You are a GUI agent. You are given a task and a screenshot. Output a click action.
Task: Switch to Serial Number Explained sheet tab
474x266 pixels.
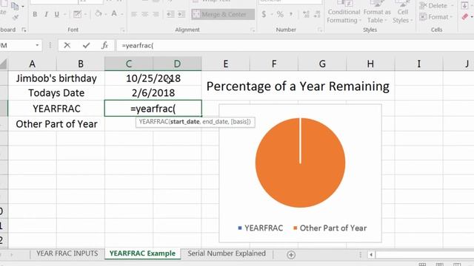tap(227, 253)
